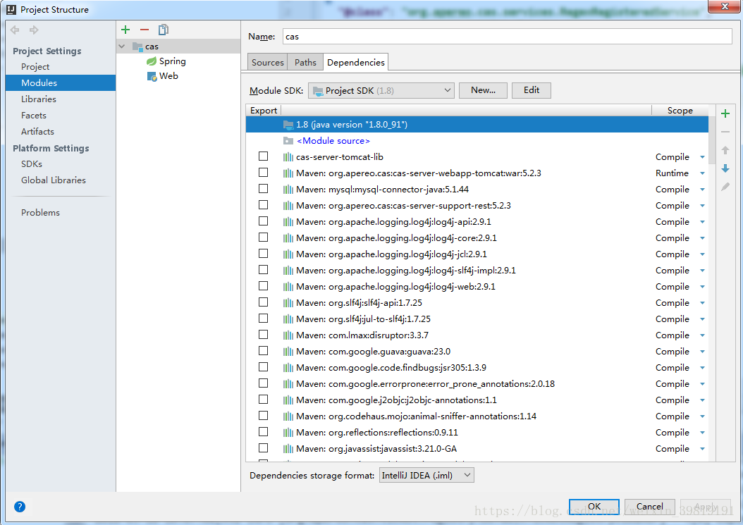Image resolution: width=743 pixels, height=525 pixels.
Task: Switch to the Sources tab
Action: click(x=268, y=63)
